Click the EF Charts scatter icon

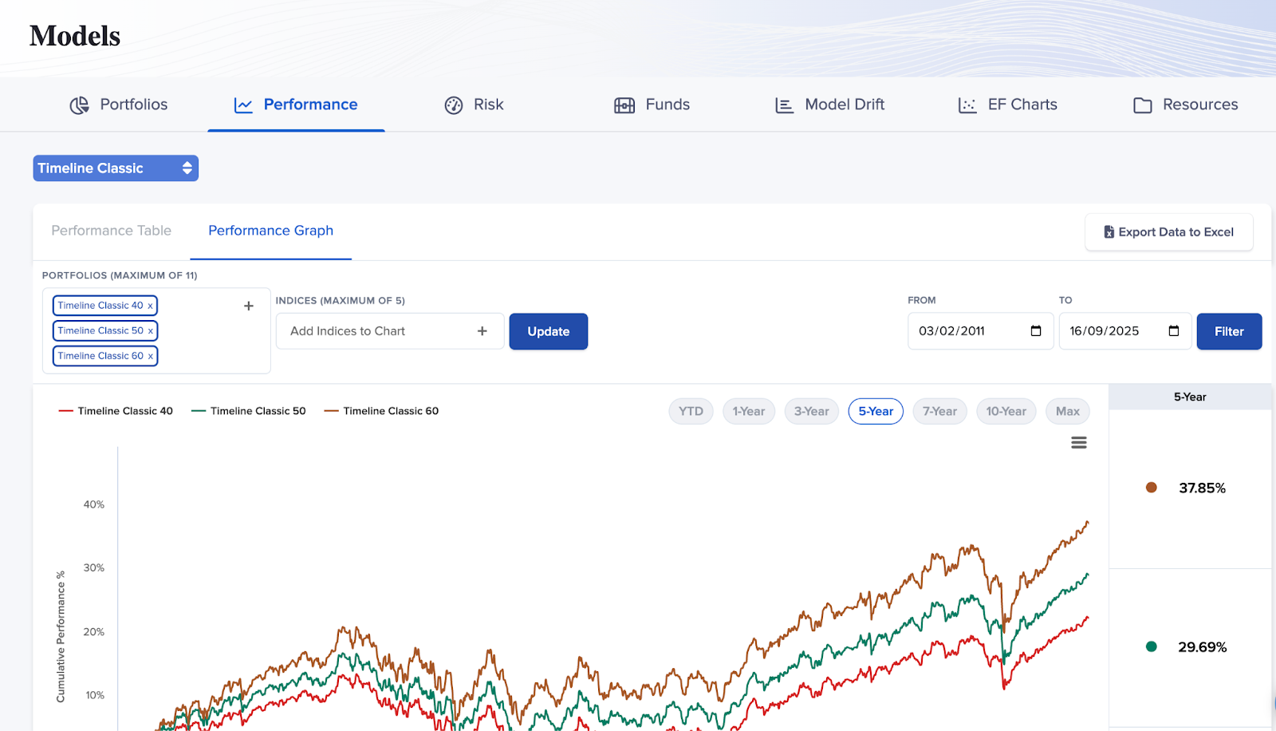[967, 105]
